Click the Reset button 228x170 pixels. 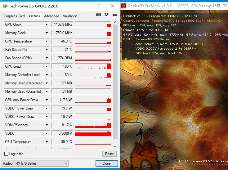109,154
